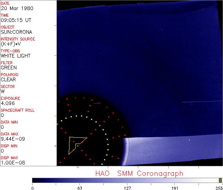Viewport: 223px width, 190px height.
Task: Select the 0 value under DATA MIN
Action: click(x=2, y=127)
